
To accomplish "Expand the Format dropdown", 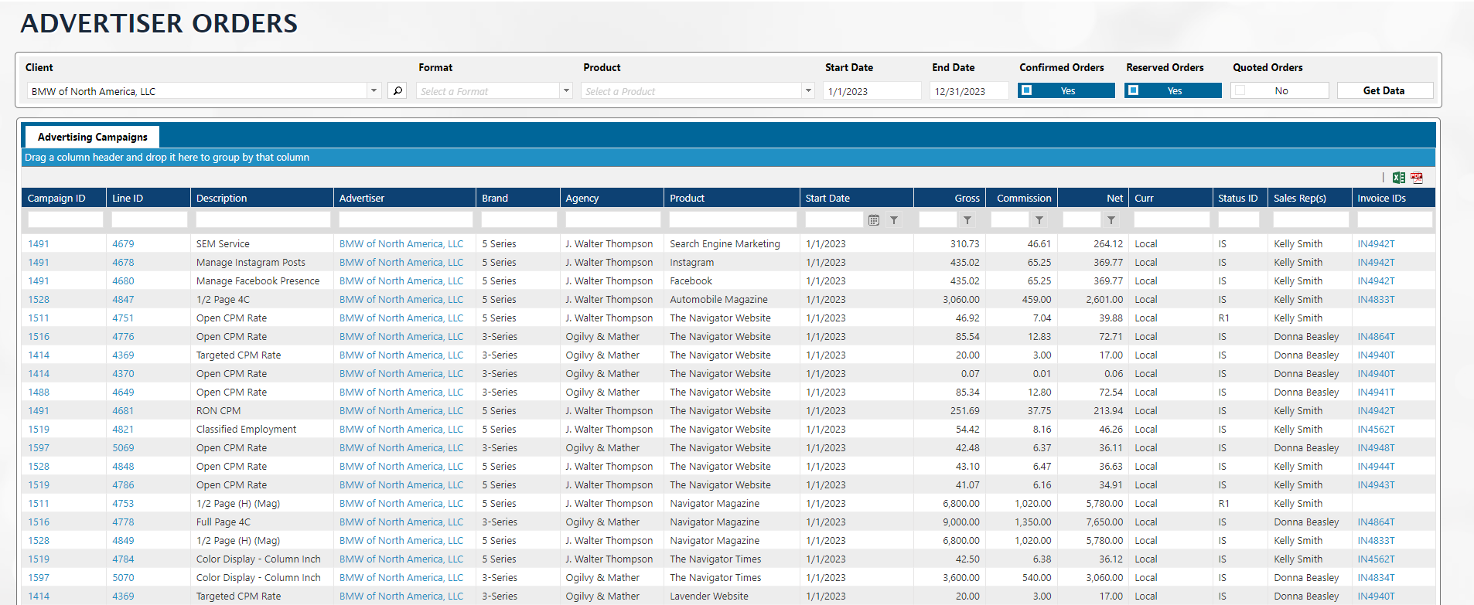I will 566,91.
